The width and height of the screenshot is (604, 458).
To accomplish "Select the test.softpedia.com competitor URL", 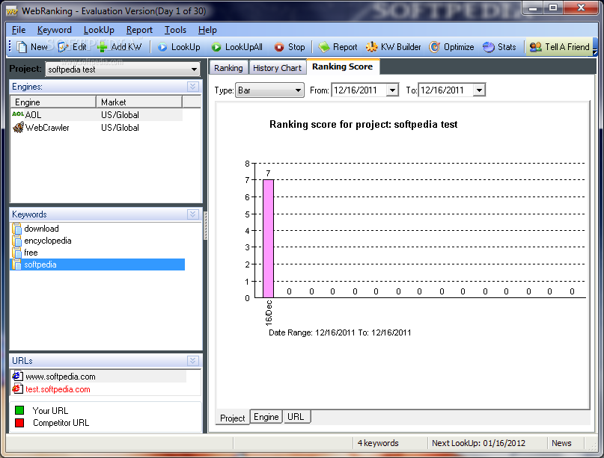I will (58, 389).
